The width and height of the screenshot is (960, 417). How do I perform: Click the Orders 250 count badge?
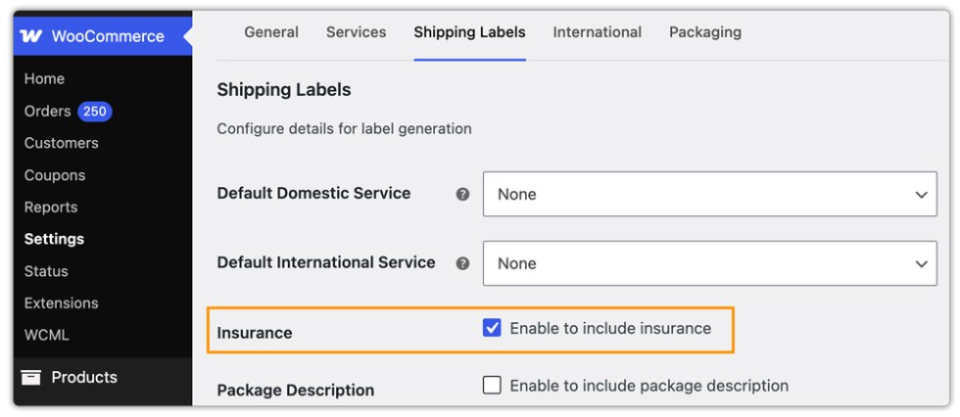[94, 112]
